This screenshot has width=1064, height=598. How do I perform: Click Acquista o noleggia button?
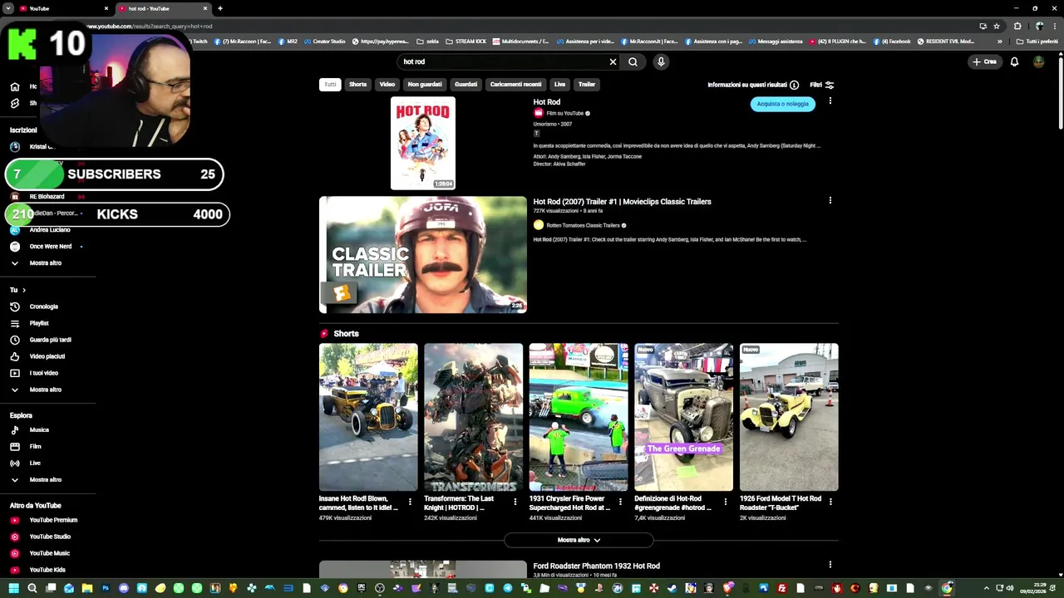tap(782, 104)
